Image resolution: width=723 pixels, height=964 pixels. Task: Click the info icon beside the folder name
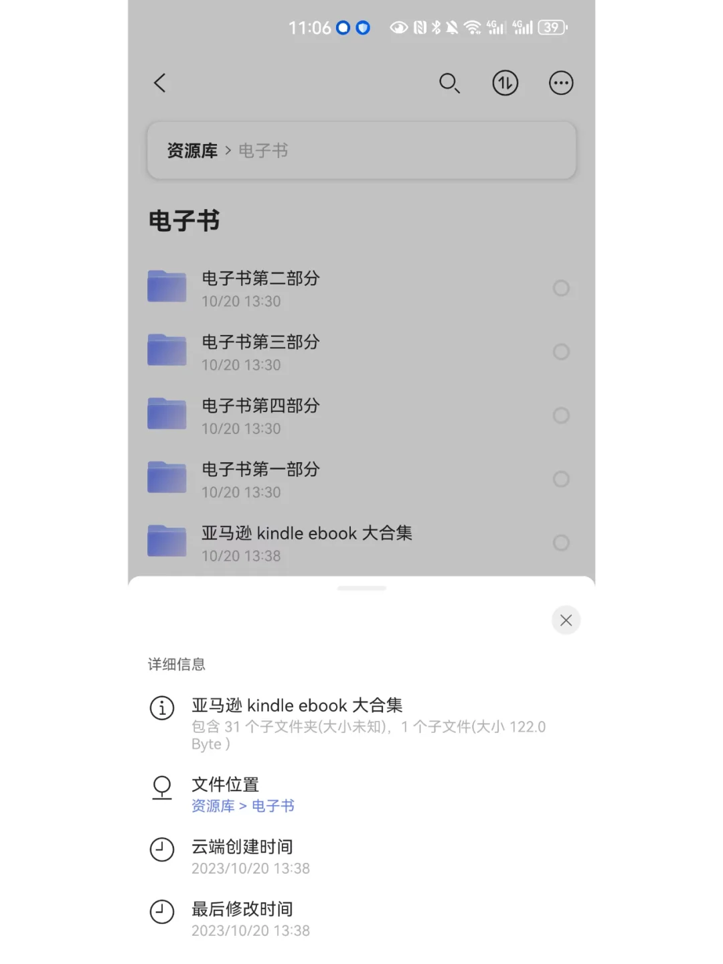(162, 707)
